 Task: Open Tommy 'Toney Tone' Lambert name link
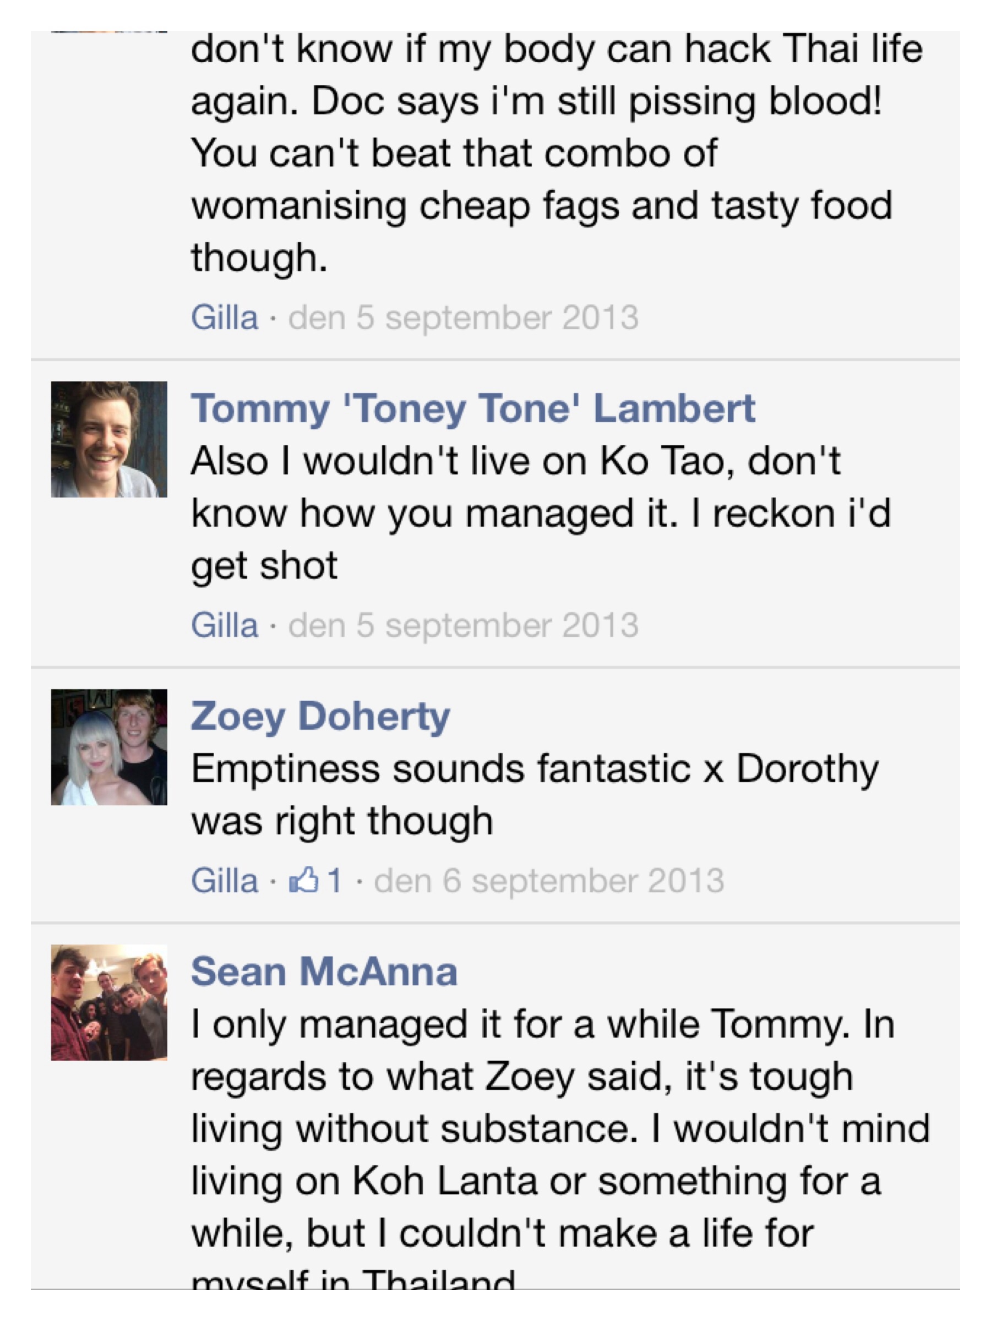(x=473, y=408)
